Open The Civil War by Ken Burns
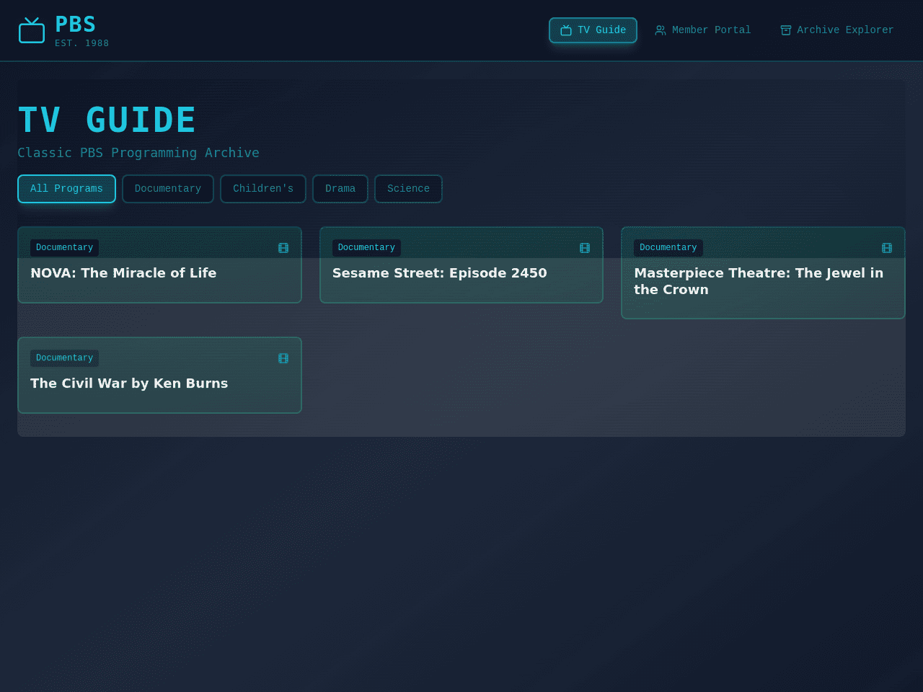The width and height of the screenshot is (923, 692). (x=159, y=376)
